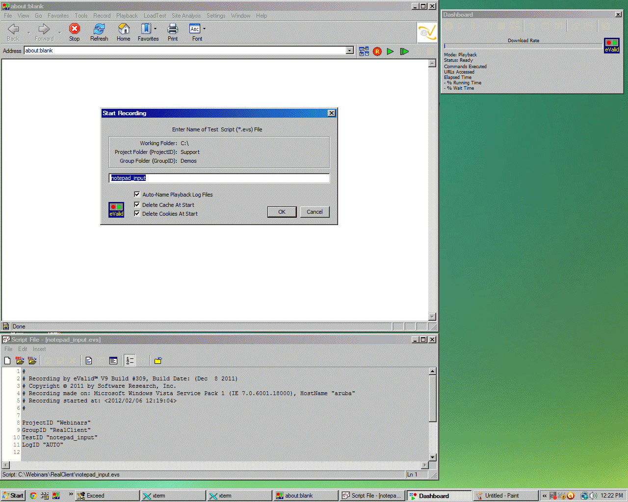
Task: Open Insert menu in Script File window
Action: [39, 349]
